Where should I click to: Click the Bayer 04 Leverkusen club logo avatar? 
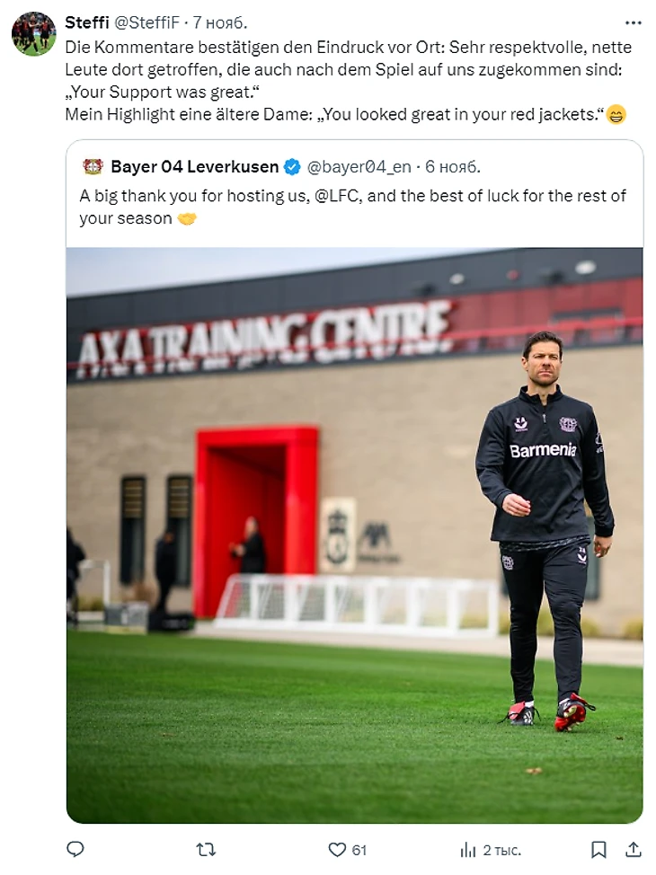click(x=93, y=166)
